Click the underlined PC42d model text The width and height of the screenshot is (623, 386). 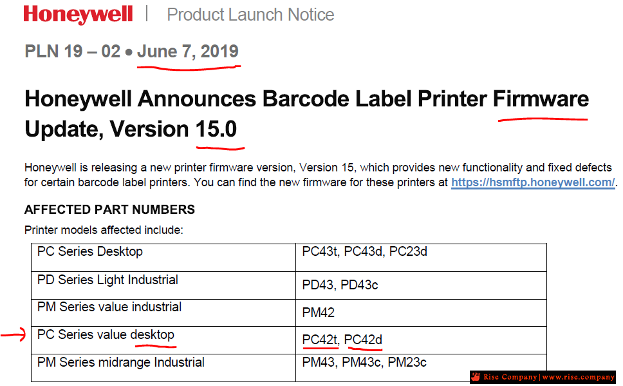pos(363,340)
